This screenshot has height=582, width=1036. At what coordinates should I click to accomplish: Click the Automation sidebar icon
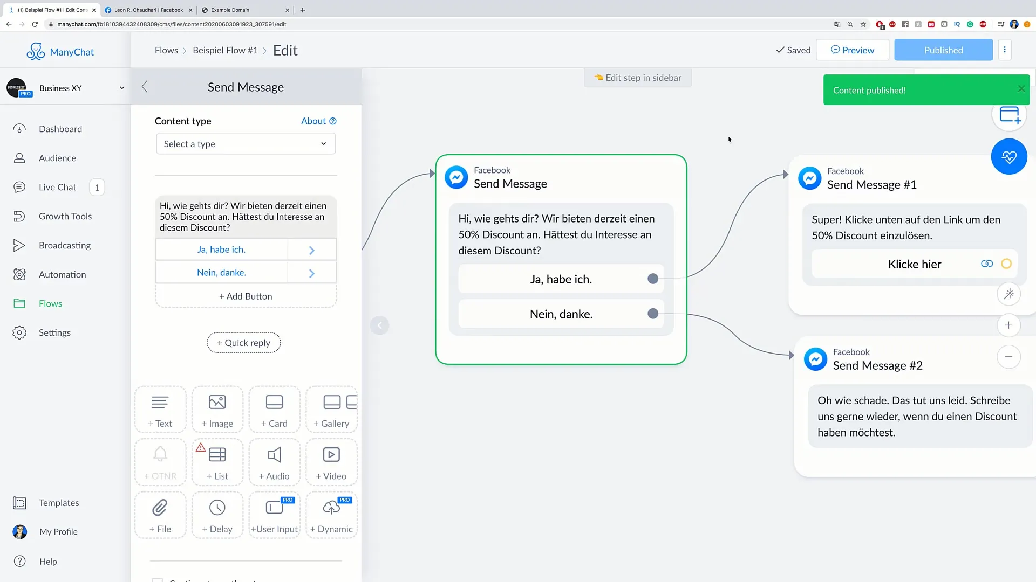[x=18, y=274]
